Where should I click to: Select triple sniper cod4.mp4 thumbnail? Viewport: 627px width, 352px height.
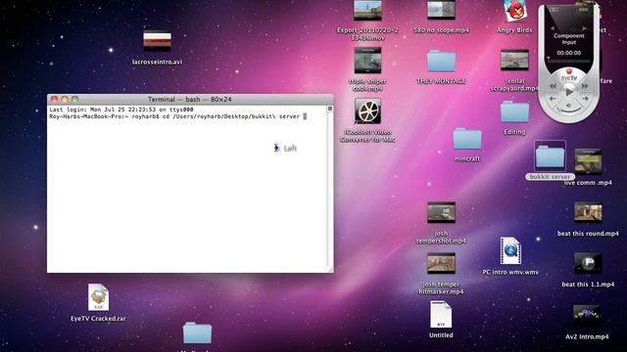(x=367, y=60)
